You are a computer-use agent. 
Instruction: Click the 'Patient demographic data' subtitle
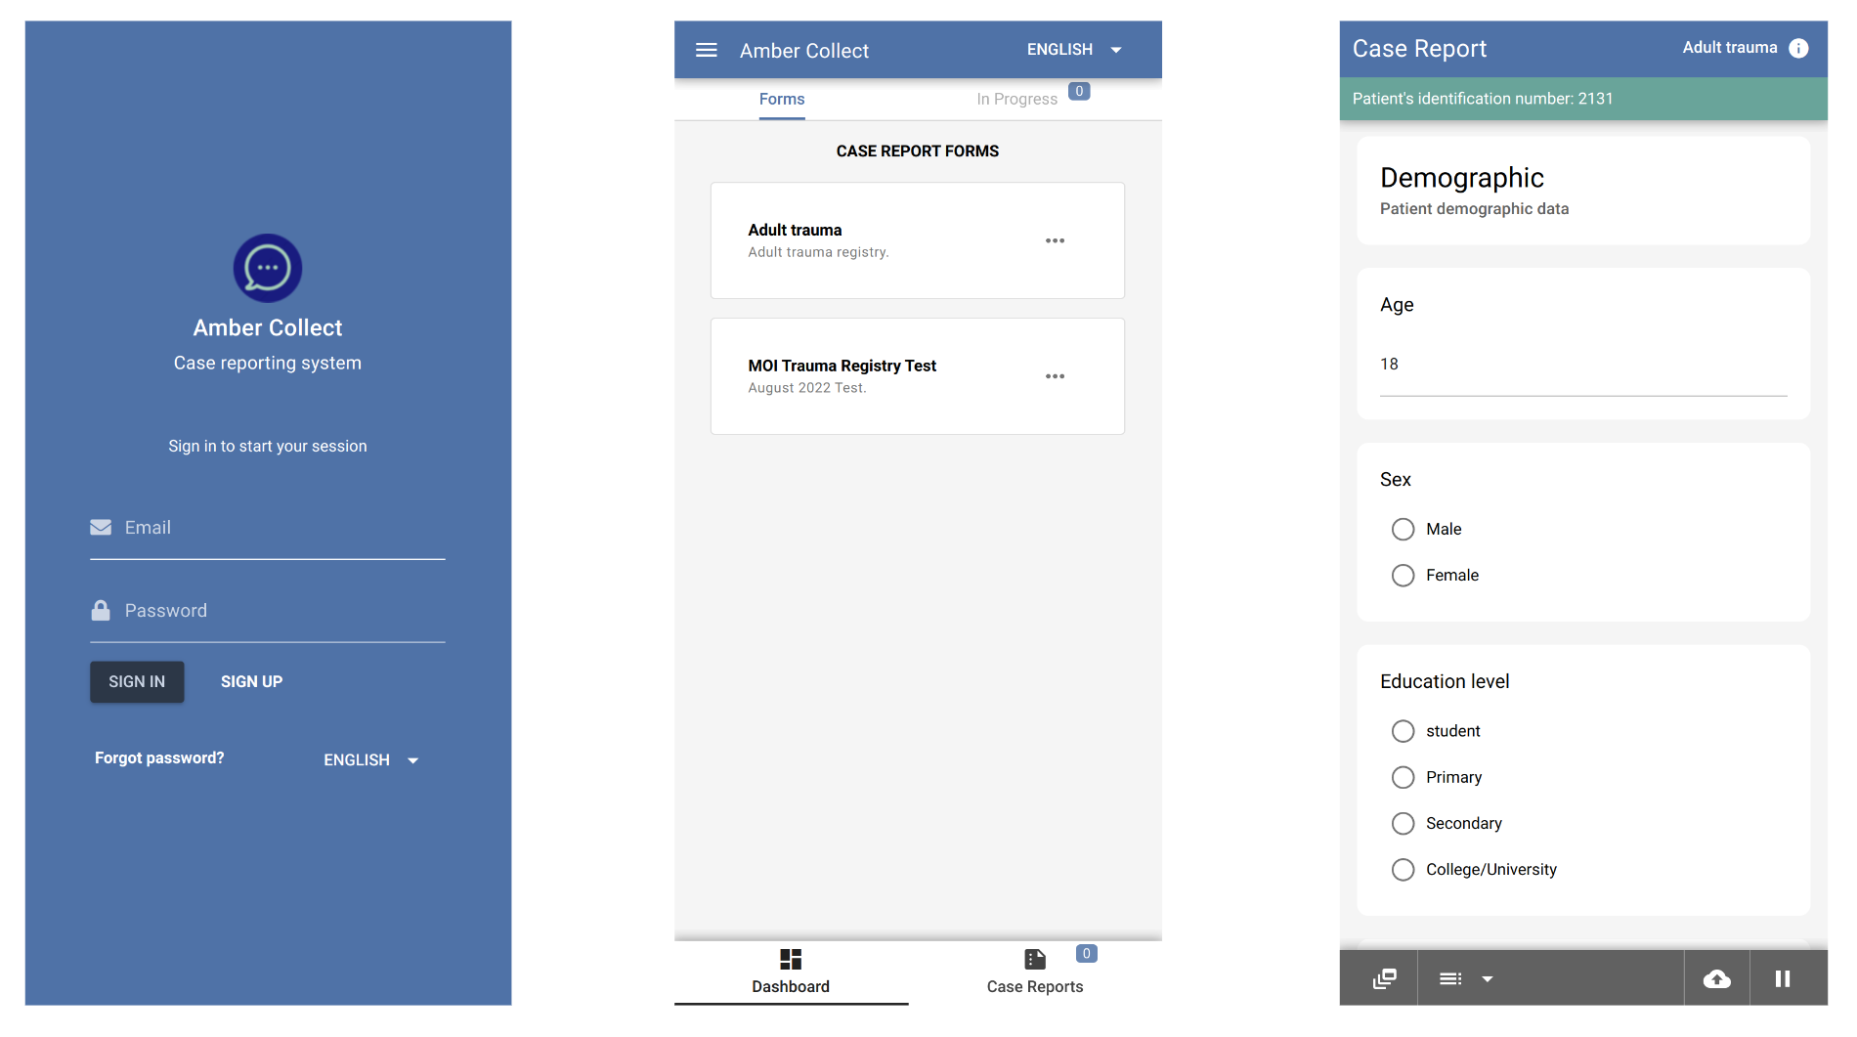coord(1474,208)
